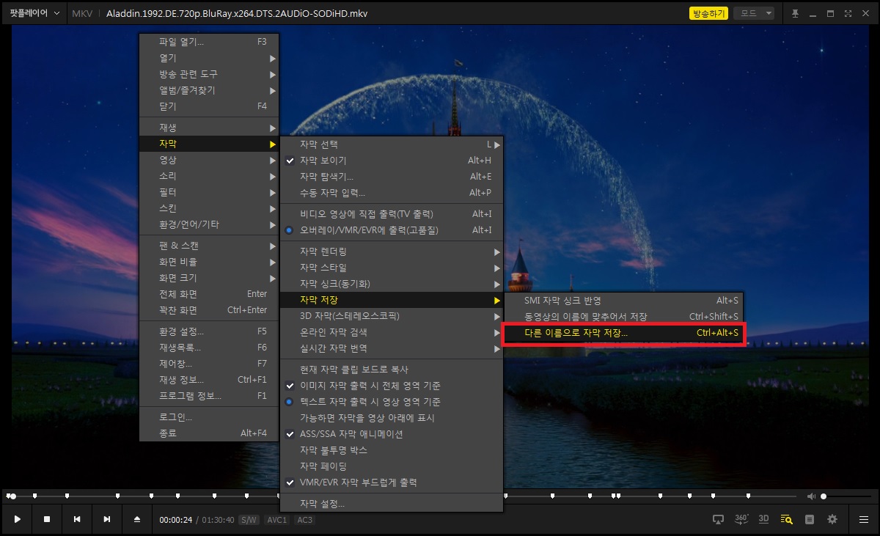Toggle ASS/SSA 자막 애니메이션
The width and height of the screenshot is (880, 536).
392,434
